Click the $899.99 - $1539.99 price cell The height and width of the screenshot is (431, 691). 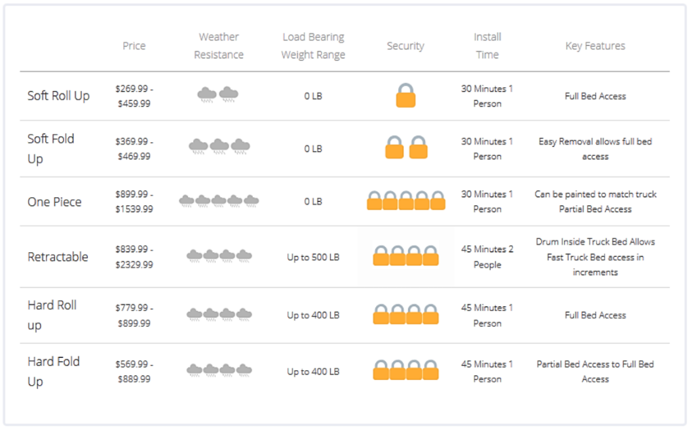(134, 201)
